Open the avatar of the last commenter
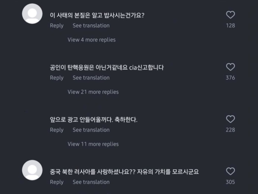 pyautogui.click(x=32, y=170)
